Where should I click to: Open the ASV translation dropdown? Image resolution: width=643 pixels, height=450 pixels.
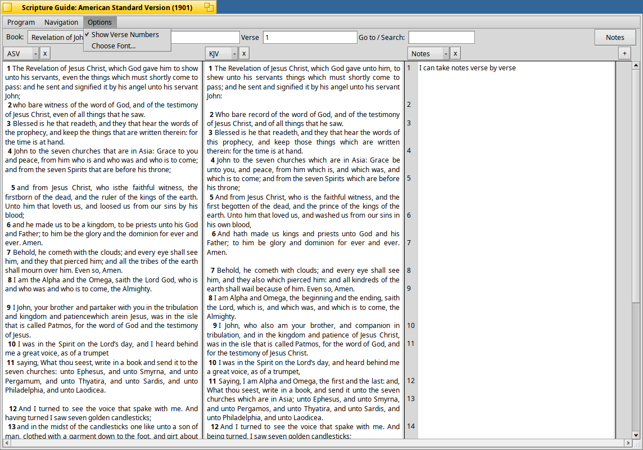pos(22,53)
